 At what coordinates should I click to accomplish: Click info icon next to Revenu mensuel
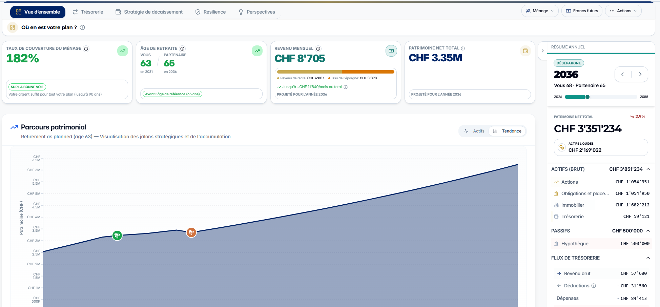point(318,49)
